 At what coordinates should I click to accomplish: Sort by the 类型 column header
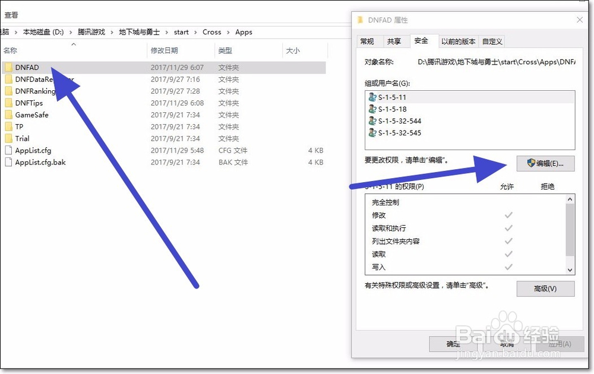pyautogui.click(x=248, y=50)
